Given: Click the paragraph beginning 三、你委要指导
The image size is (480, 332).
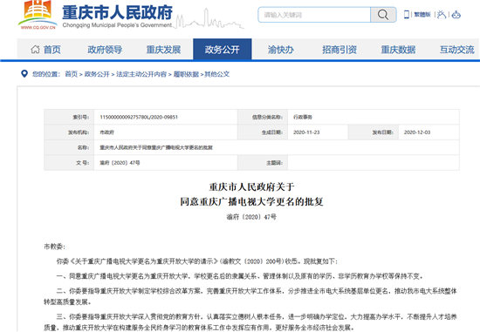Looking at the screenshot, I should pos(250,322).
